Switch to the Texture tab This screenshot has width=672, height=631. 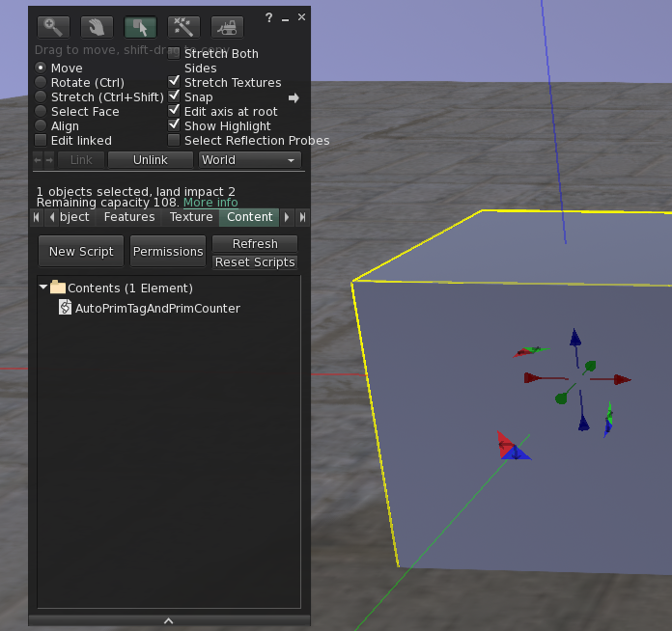tap(191, 217)
